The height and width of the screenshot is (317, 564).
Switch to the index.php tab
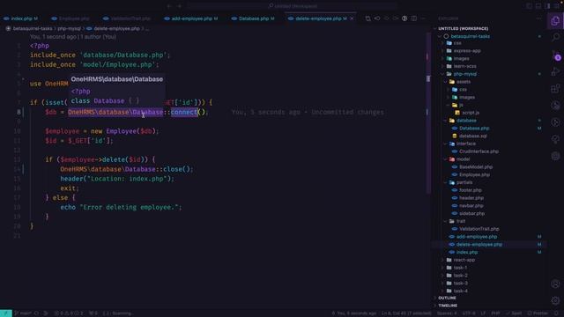20,18
